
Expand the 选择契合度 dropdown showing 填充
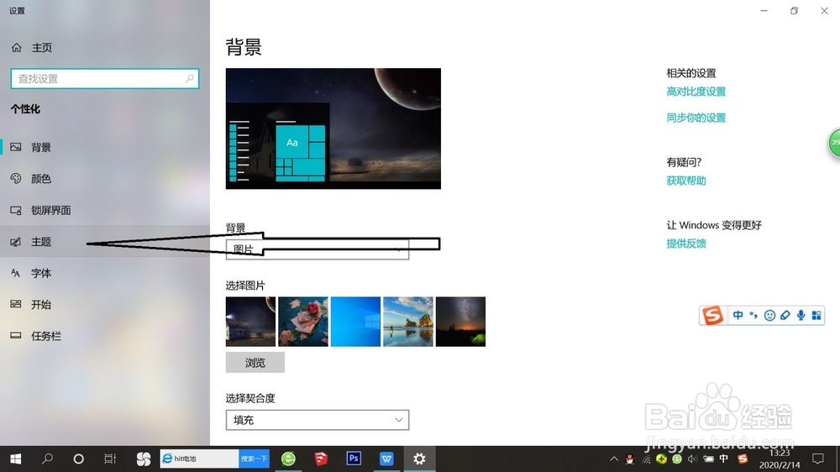318,420
